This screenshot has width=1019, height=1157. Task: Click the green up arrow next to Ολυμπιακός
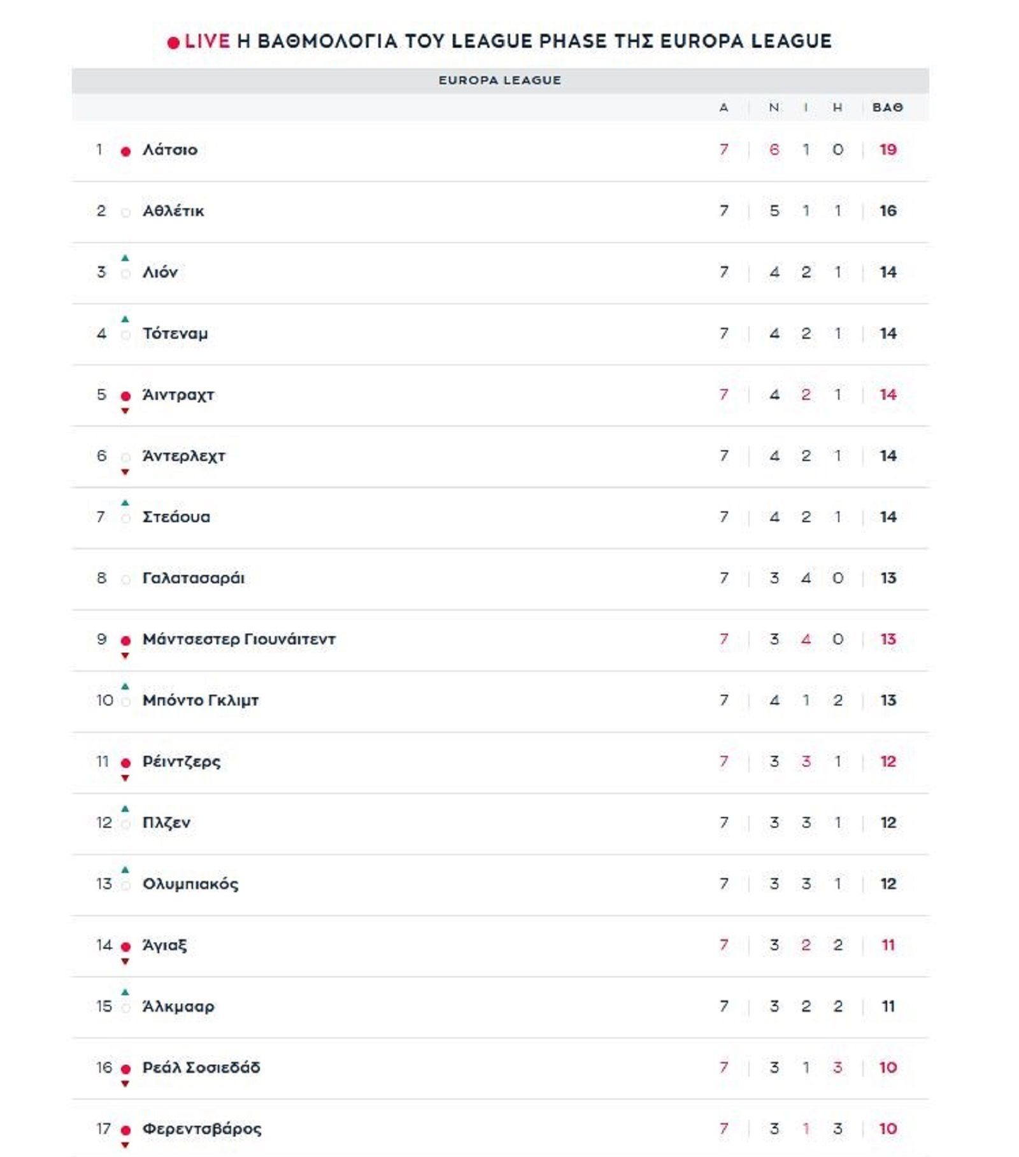(125, 869)
